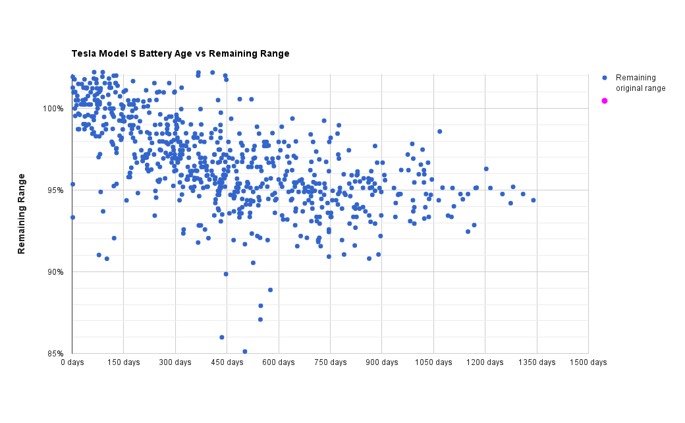Click the '0 days' x-axis label

point(72,362)
